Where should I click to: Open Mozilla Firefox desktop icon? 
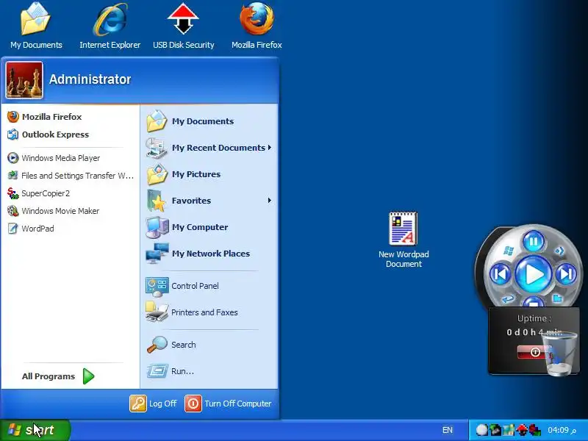[257, 26]
